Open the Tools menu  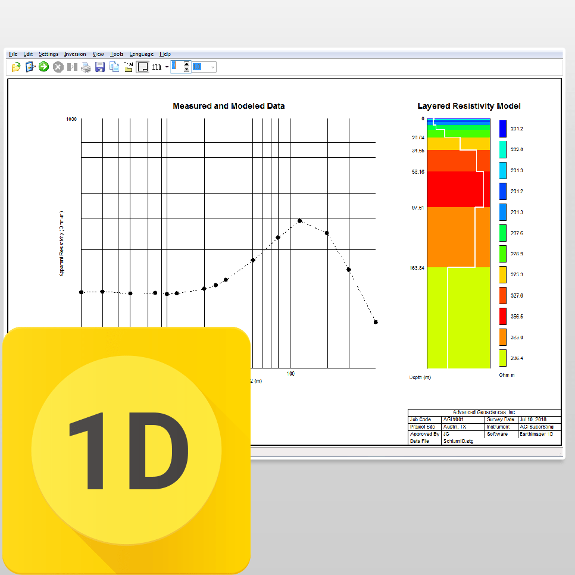(116, 54)
